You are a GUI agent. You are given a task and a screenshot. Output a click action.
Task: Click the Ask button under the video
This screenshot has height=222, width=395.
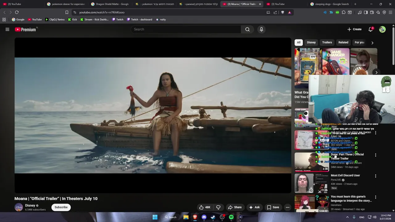(254, 207)
